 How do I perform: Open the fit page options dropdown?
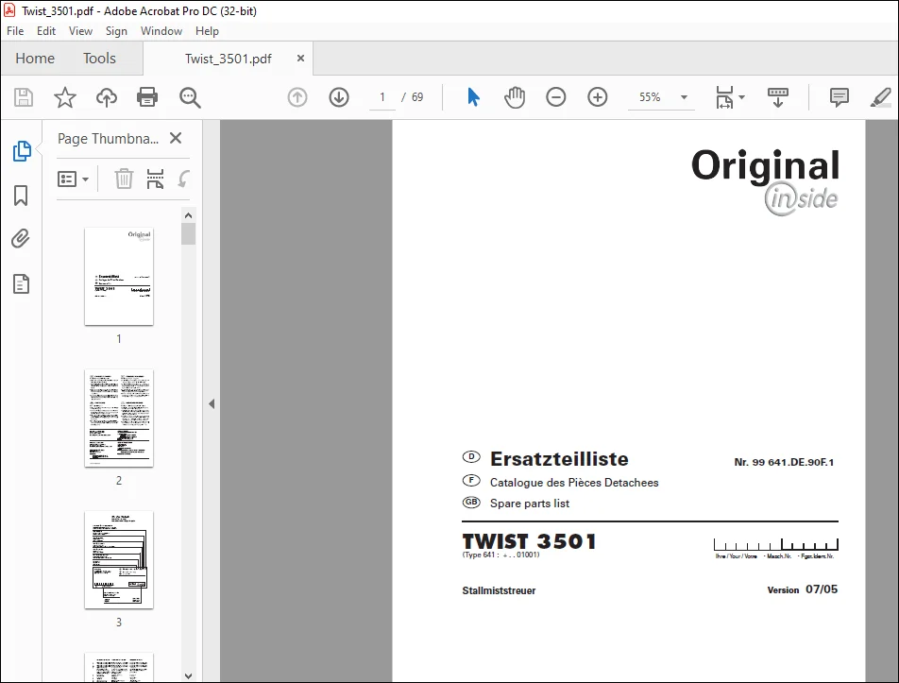tap(730, 97)
